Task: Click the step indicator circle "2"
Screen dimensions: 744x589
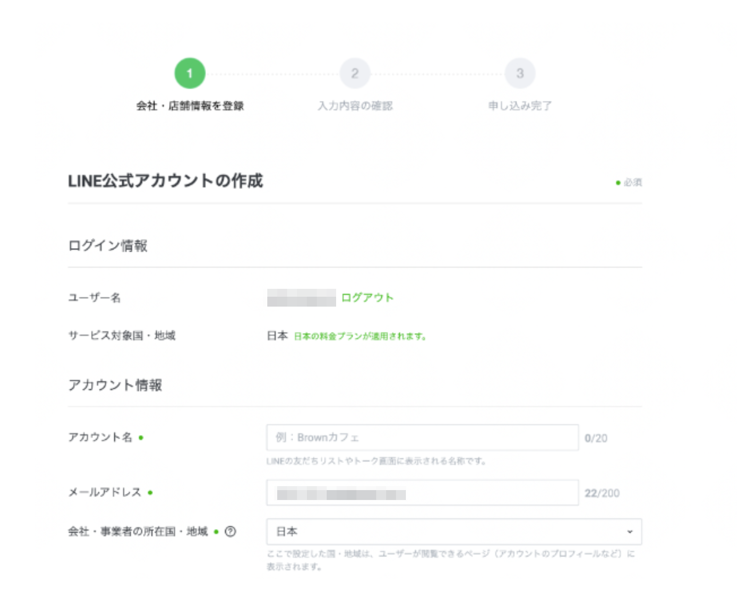Action: click(x=355, y=73)
